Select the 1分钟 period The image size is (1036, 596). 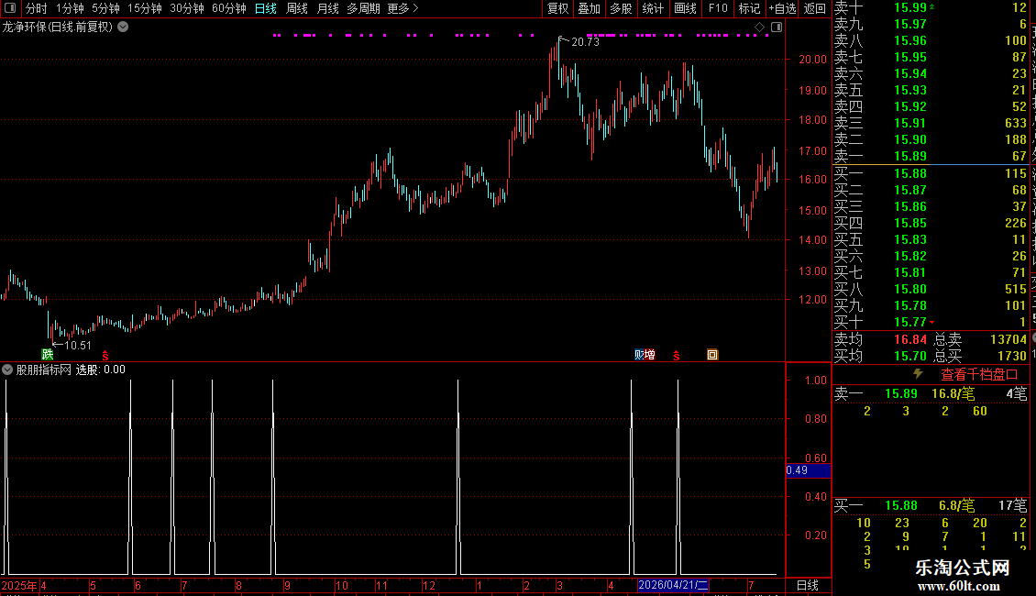70,8
